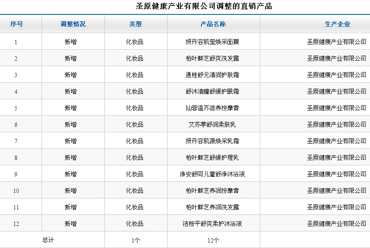
Task: Click 圣原健康产业有限公司 in row 9
Action: (x=336, y=174)
